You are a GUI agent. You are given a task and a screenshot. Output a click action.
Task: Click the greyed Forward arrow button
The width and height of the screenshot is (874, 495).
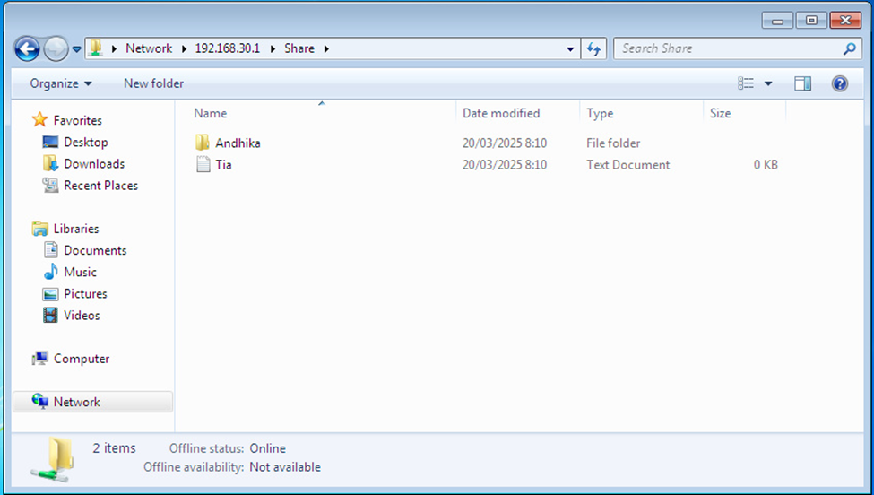coord(56,49)
